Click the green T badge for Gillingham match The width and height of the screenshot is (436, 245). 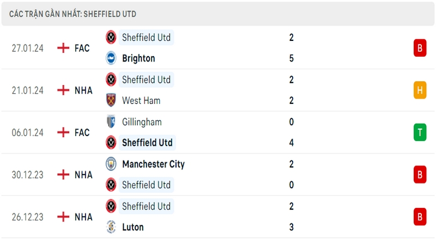(420, 132)
